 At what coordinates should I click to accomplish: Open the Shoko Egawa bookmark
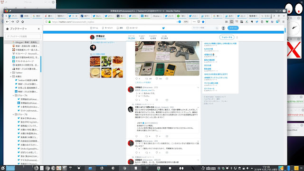coord(28,149)
